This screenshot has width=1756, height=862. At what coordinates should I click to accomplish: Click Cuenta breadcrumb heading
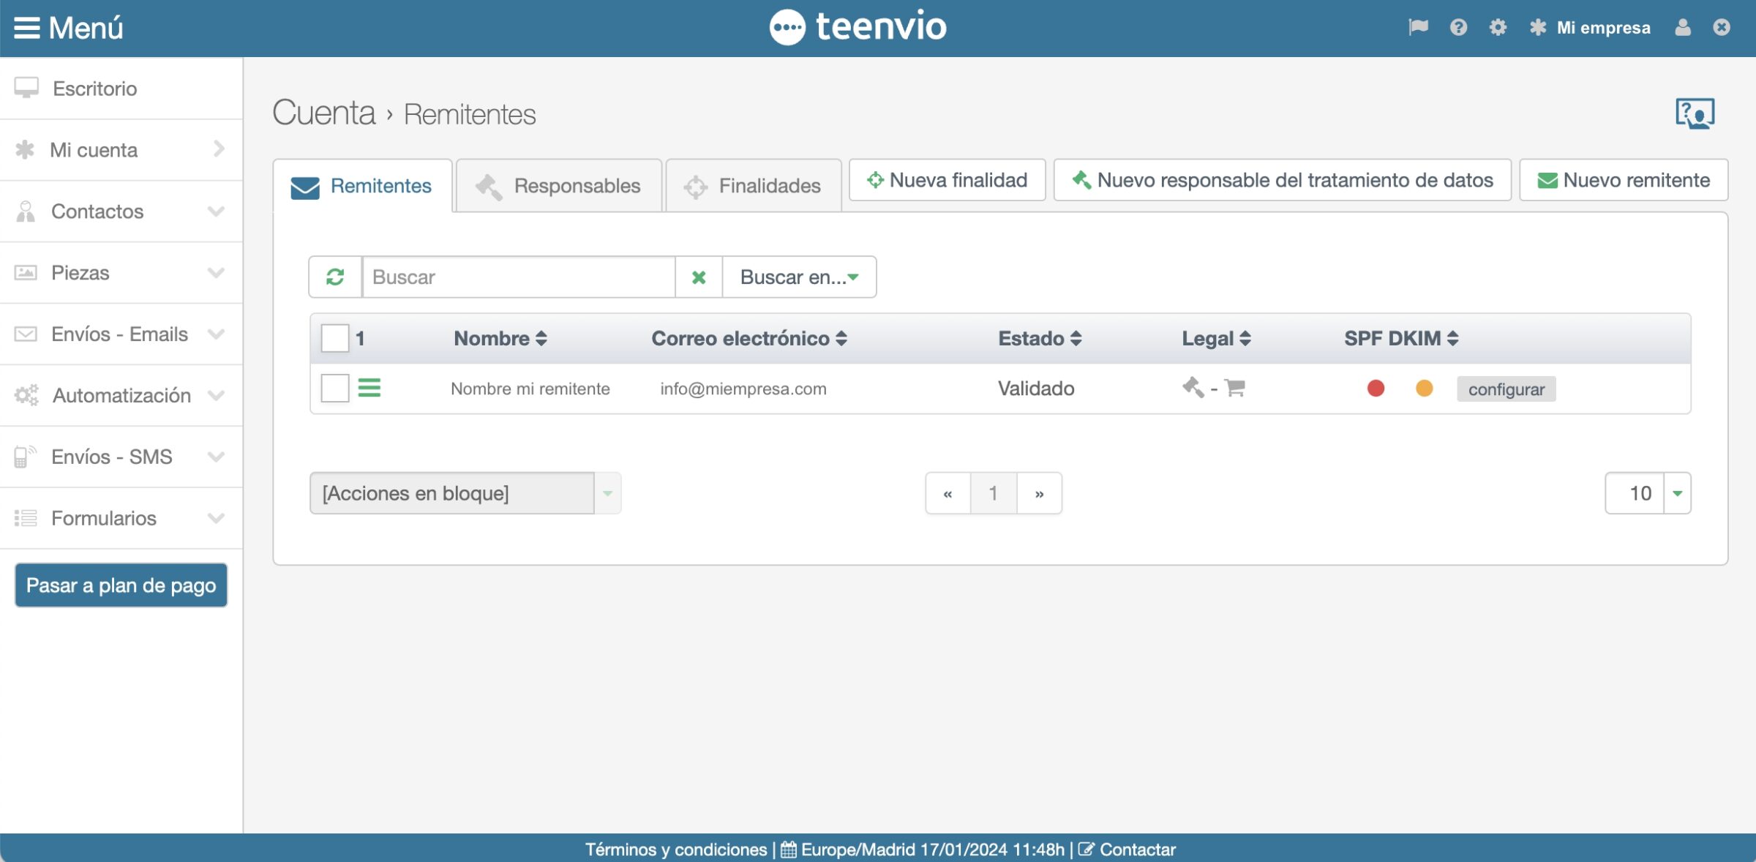[323, 113]
